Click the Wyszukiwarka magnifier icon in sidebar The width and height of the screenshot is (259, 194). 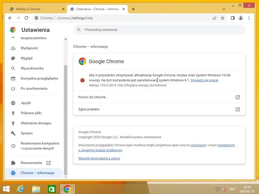(13, 68)
